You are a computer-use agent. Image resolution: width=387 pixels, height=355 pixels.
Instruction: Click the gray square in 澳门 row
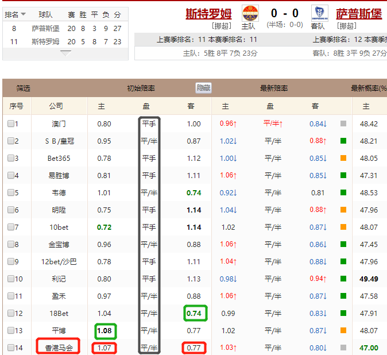[343, 124]
